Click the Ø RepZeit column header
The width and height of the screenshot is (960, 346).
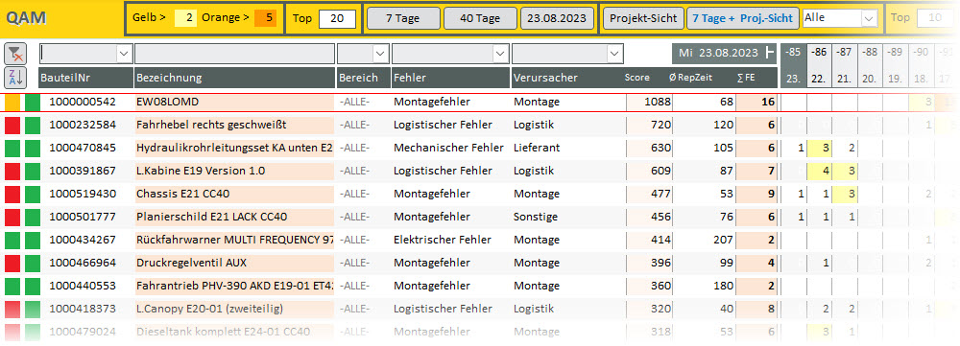coord(690,78)
